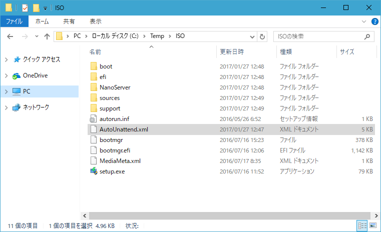
Task: Select the MediaMeta.xml file icon
Action: (94, 161)
